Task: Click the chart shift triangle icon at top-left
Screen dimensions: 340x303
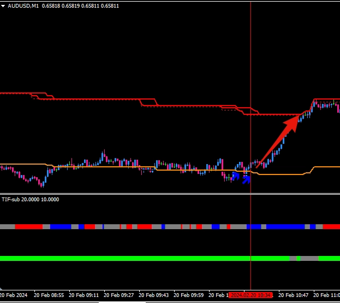Action: click(4, 6)
